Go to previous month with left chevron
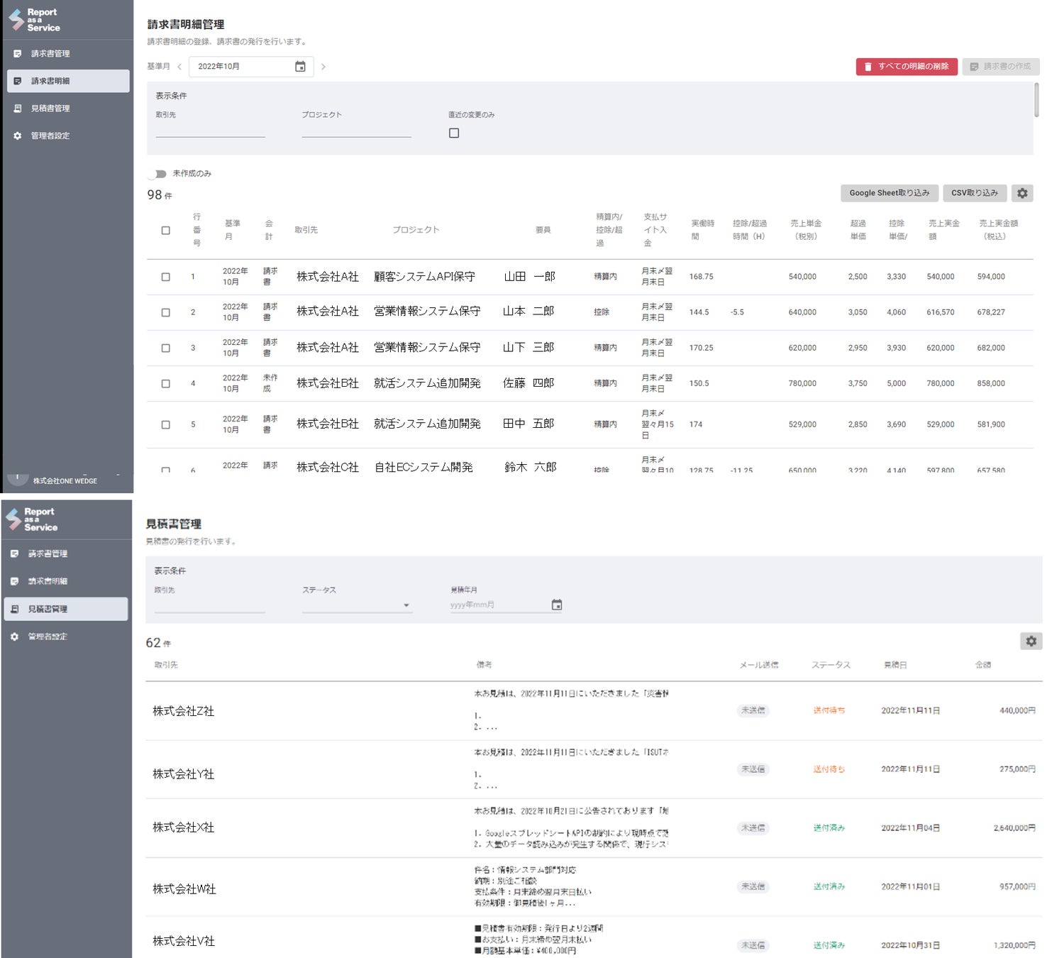This screenshot has width=1052, height=958. coord(179,67)
